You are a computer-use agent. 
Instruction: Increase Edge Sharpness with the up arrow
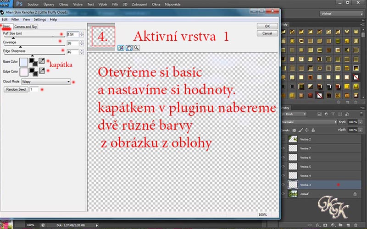coord(82,50)
